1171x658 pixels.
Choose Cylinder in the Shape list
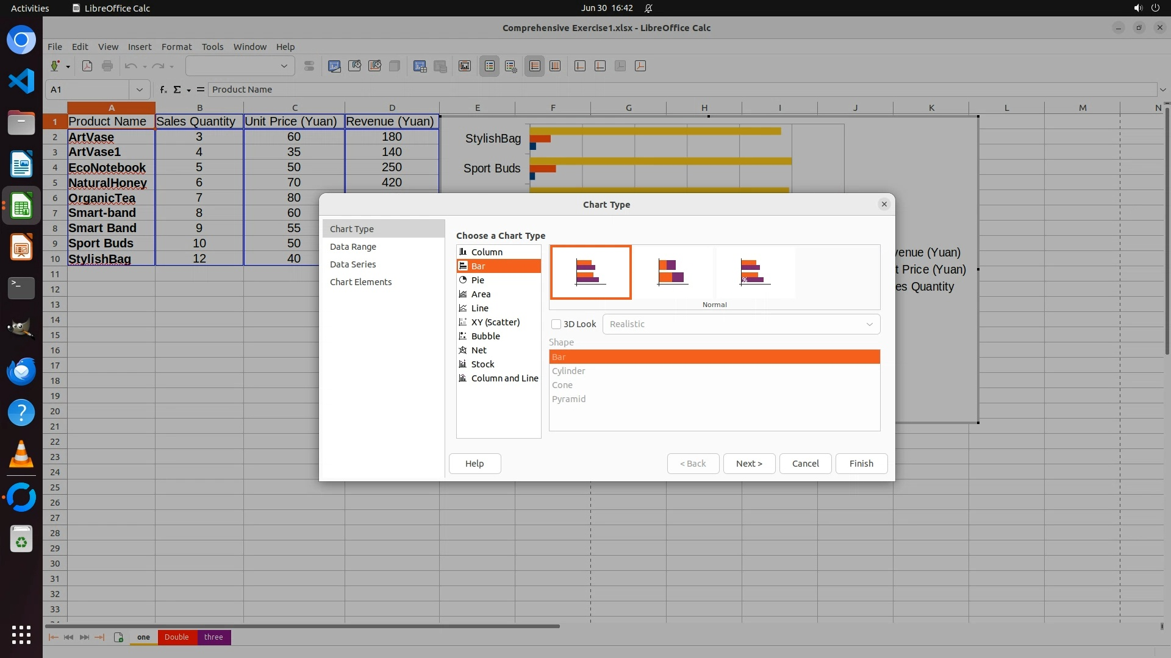point(568,371)
